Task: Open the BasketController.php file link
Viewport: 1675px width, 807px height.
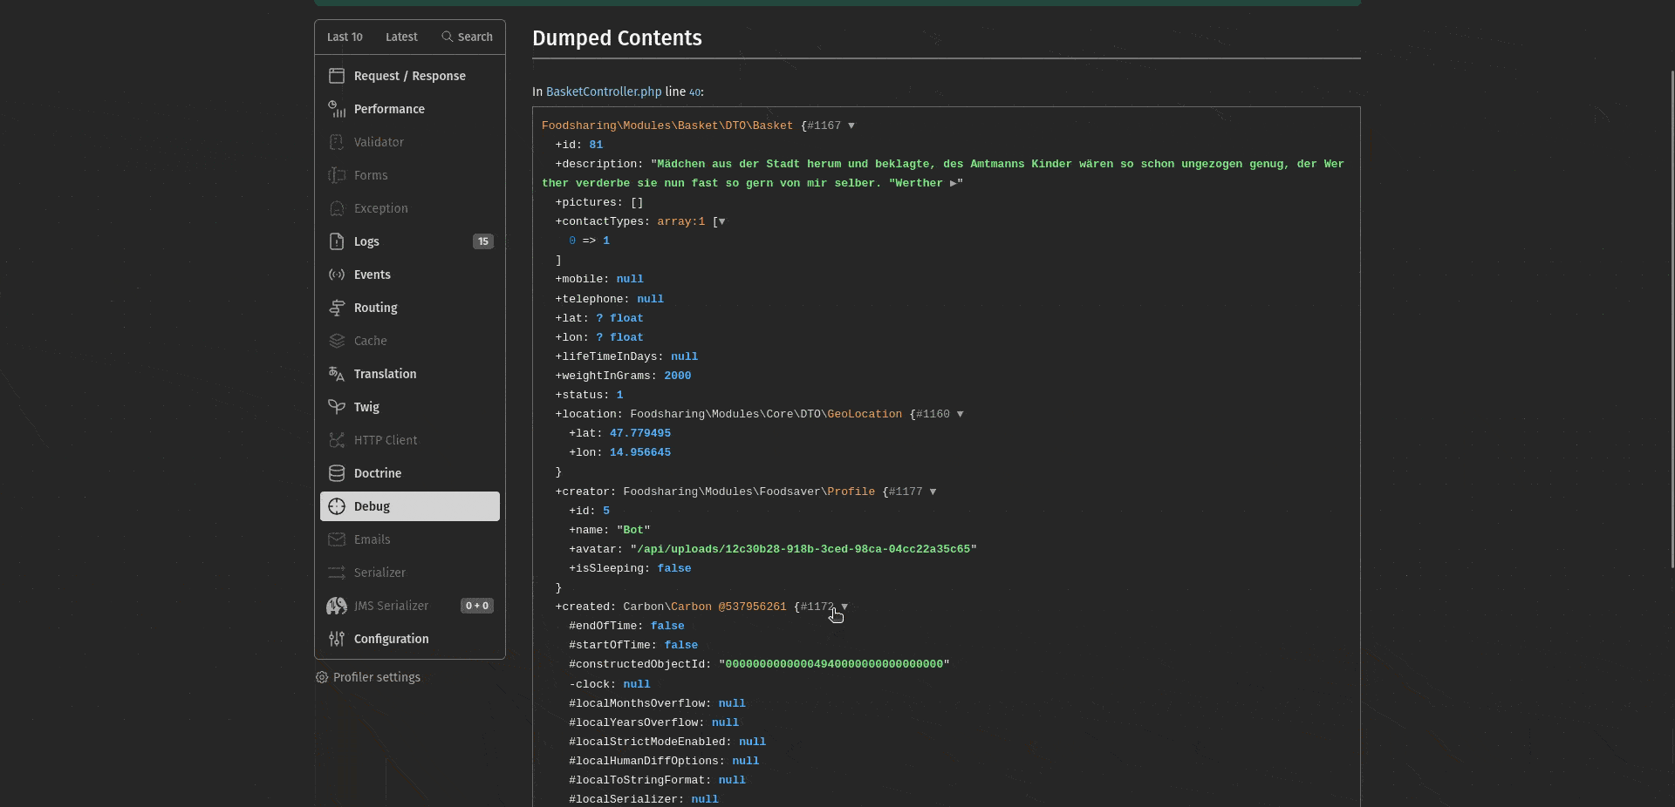Action: (x=604, y=92)
